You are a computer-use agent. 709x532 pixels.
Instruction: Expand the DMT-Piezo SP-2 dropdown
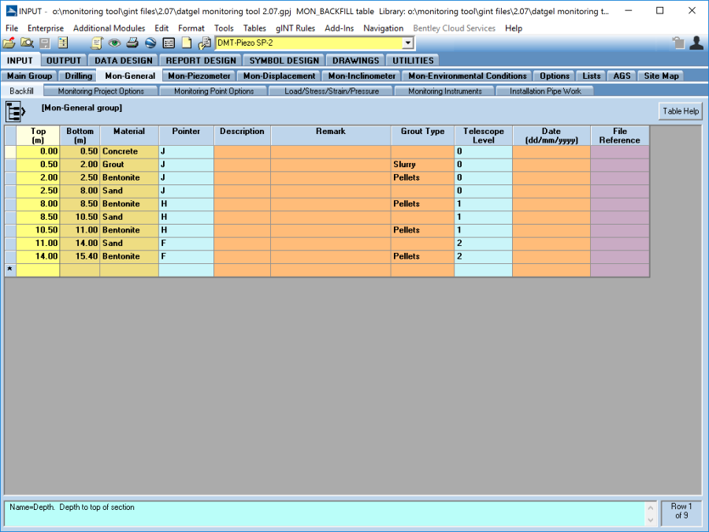click(x=407, y=43)
